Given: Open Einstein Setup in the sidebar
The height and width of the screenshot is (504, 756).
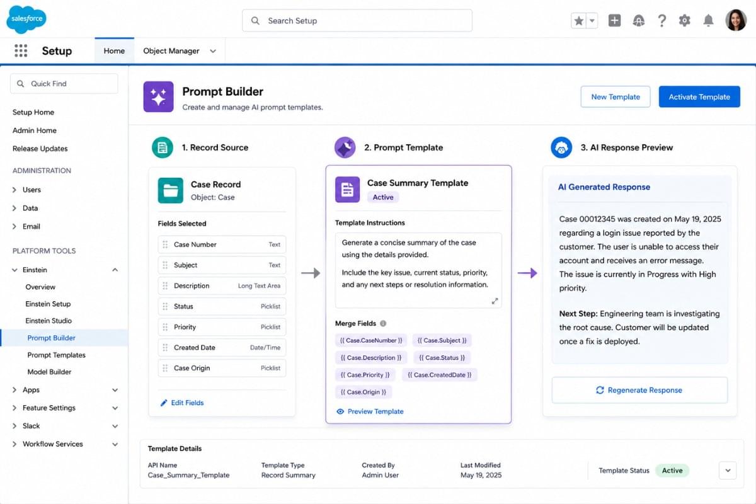Looking at the screenshot, I should 48,304.
